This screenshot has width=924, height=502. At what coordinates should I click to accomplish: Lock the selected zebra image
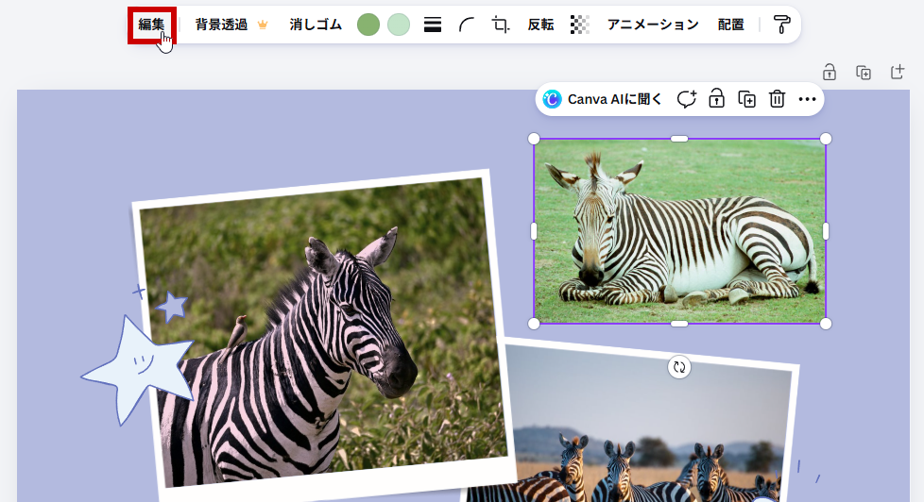coord(716,99)
